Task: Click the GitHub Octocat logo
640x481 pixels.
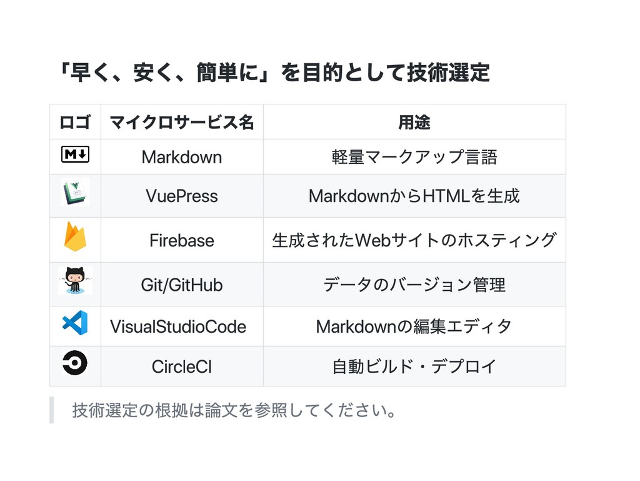Action: pos(75,280)
